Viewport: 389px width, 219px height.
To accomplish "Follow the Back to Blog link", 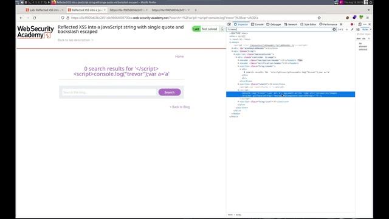I will click(180, 107).
